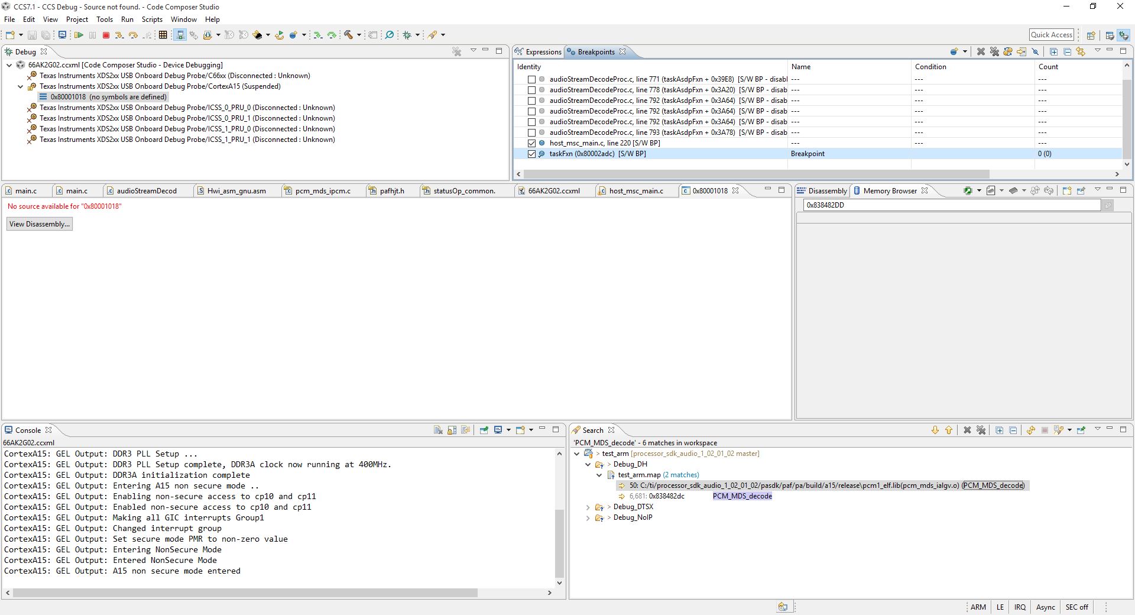Expand Debug_NoIP folder in Search results

(588, 517)
